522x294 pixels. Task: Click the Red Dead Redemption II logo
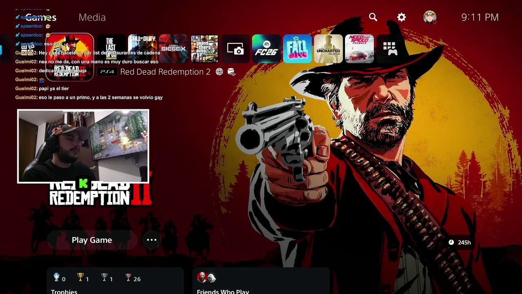[x=100, y=194]
